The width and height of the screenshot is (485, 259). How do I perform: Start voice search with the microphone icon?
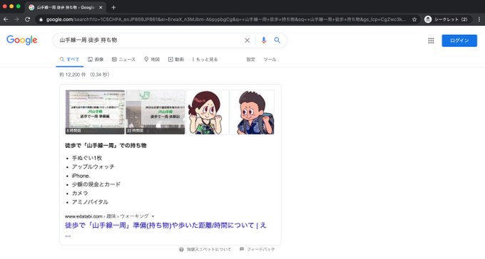point(263,40)
